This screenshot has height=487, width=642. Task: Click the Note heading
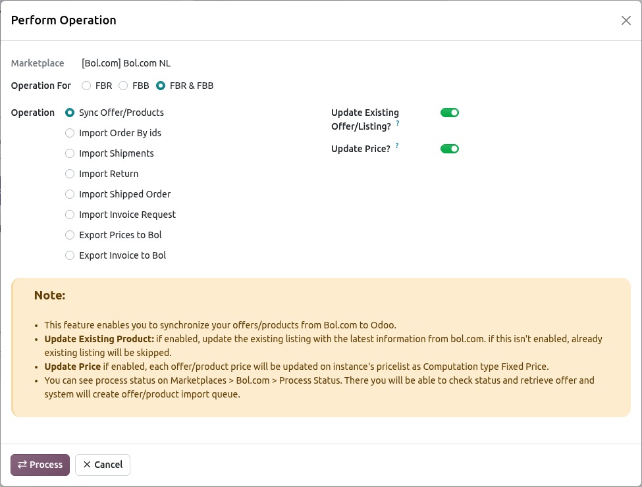(49, 295)
